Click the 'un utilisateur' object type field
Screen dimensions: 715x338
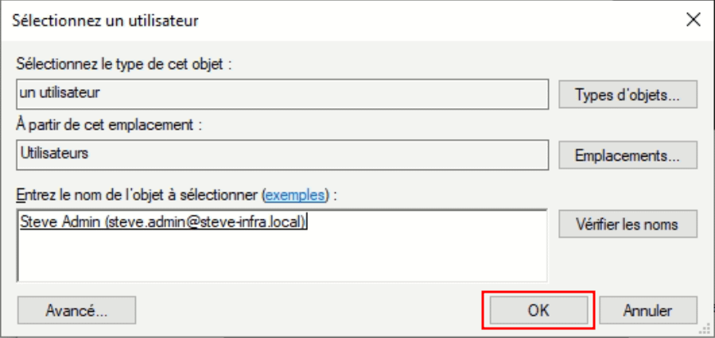(282, 94)
